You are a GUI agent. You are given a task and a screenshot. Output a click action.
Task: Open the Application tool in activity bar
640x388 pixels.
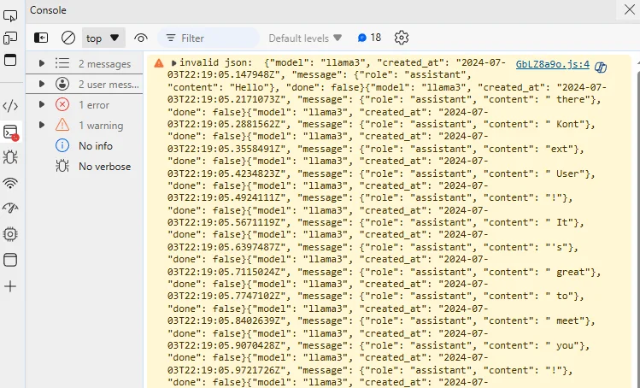click(10, 260)
